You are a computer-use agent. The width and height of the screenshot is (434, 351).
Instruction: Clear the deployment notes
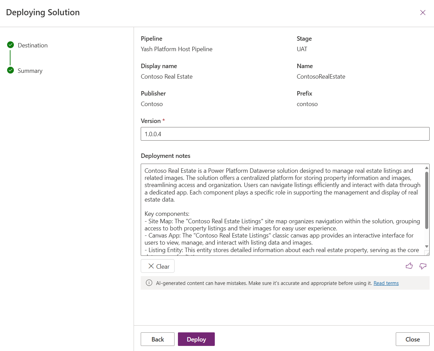(158, 266)
